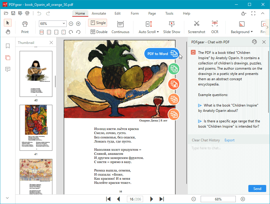Viewport: 270px width, 204px height.
Task: Jump to the last page
Action: [162, 199]
